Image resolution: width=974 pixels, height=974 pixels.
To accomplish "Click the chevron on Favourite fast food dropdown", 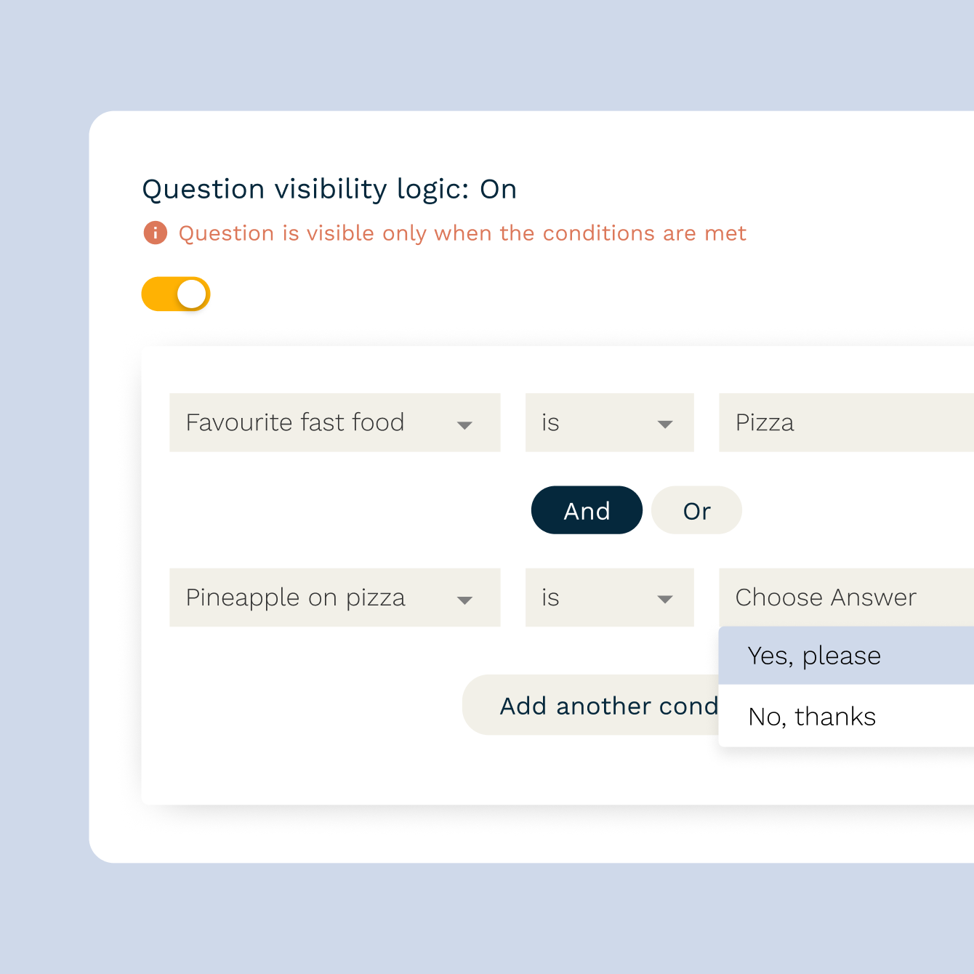I will pyautogui.click(x=465, y=423).
